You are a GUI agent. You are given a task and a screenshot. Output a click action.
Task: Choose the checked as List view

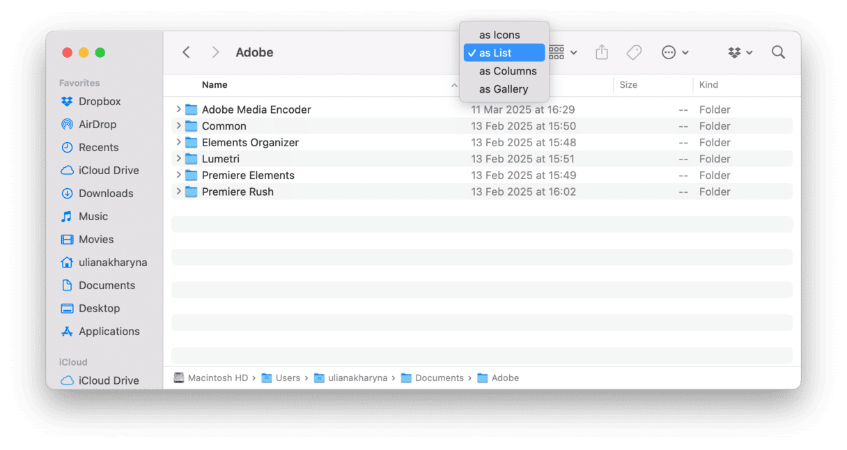click(504, 53)
